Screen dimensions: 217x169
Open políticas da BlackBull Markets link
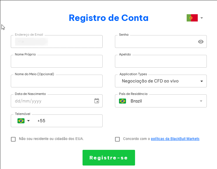pyautogui.click(x=175, y=139)
